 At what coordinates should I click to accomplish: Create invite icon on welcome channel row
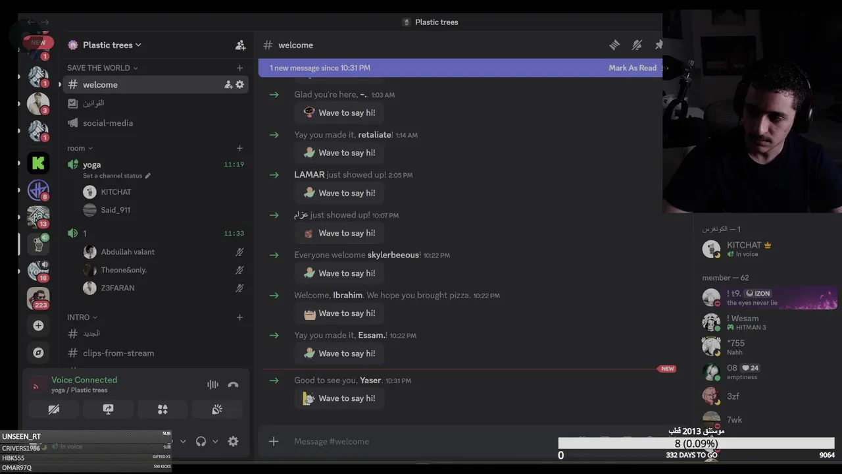[228, 84]
